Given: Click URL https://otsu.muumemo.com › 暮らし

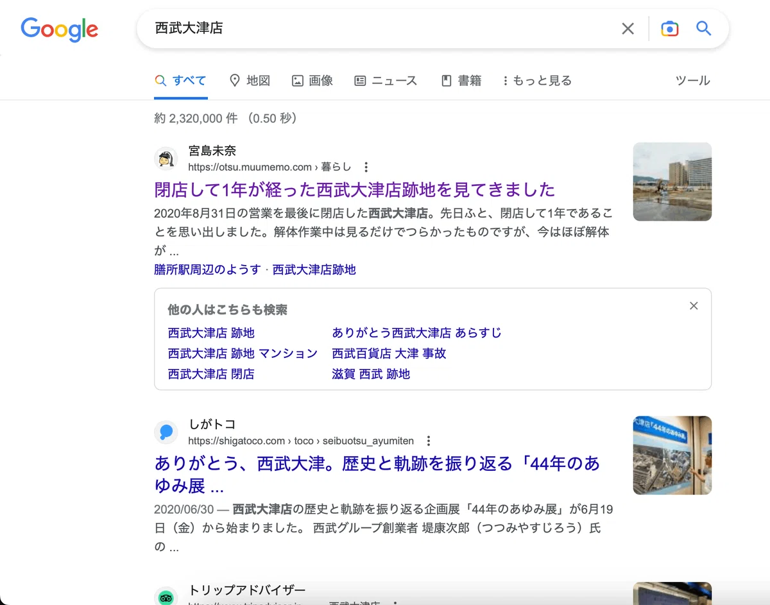Looking at the screenshot, I should (269, 167).
